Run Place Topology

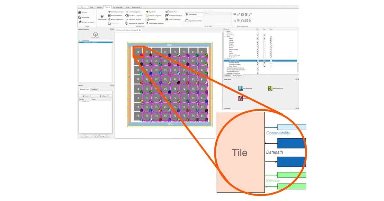click(102, 17)
